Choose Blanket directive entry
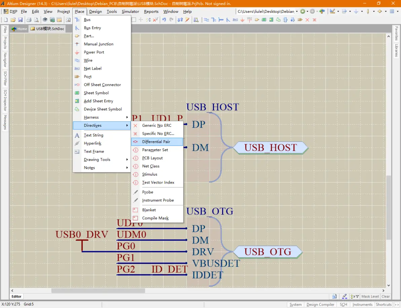This screenshot has height=308, width=401. [157, 210]
